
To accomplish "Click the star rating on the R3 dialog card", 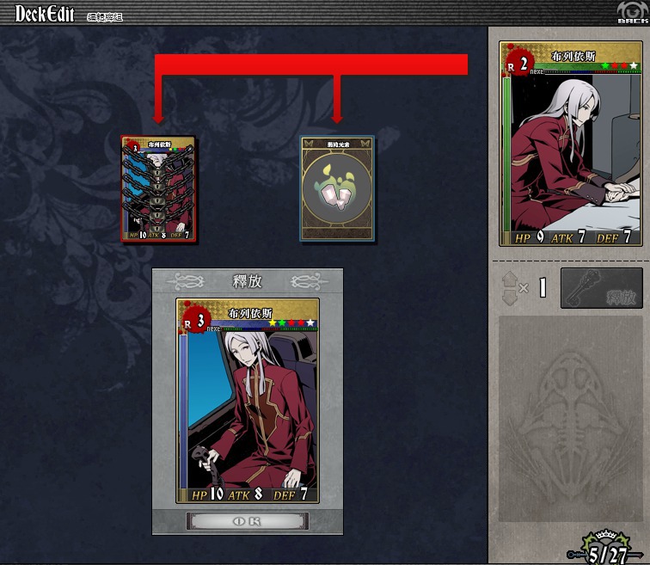I will click(x=291, y=322).
